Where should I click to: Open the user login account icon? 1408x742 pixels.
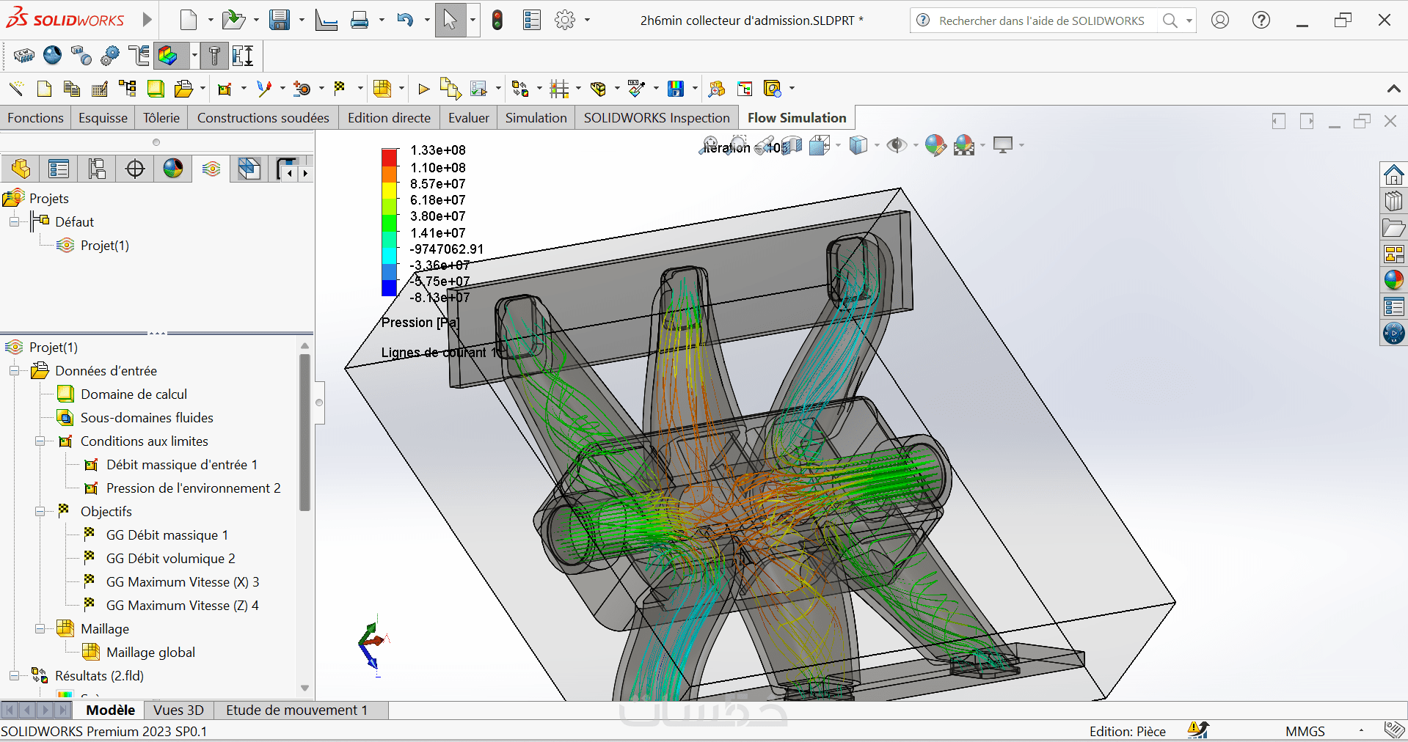coord(1220,20)
